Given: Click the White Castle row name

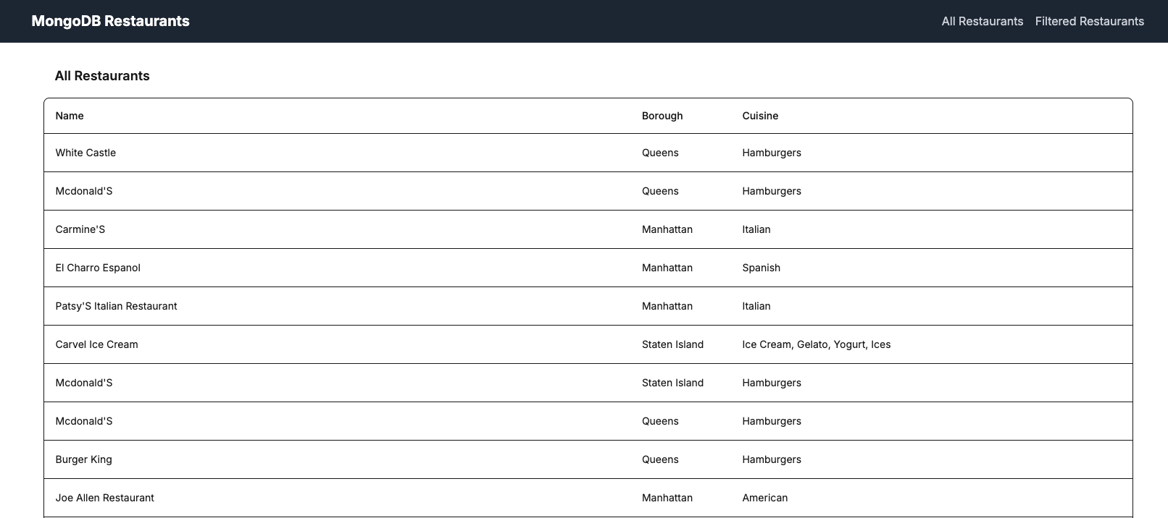Looking at the screenshot, I should [85, 153].
